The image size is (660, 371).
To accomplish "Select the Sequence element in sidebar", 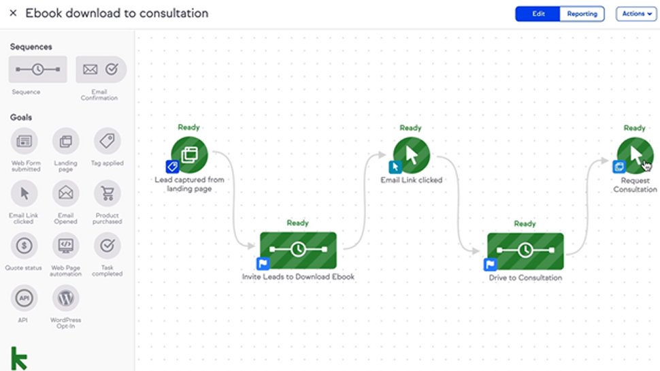I will [37, 69].
